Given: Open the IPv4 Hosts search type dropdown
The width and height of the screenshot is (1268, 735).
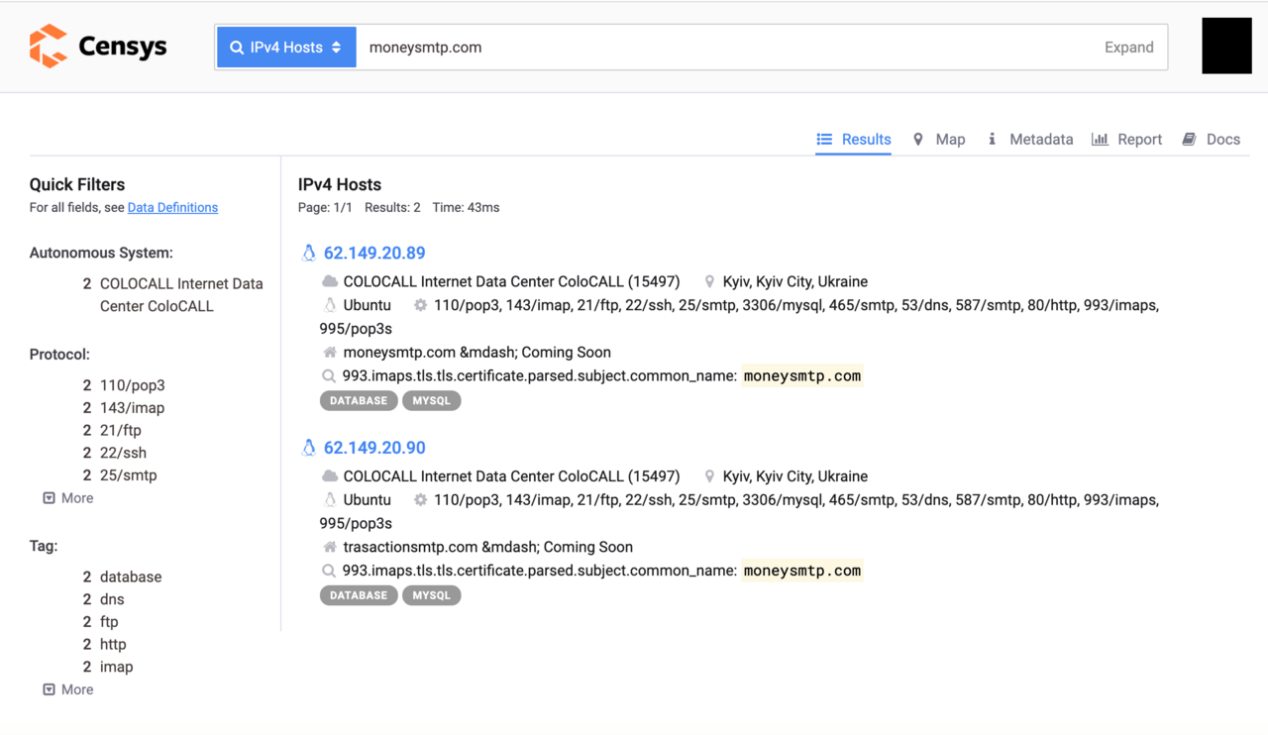Looking at the screenshot, I should (x=286, y=48).
